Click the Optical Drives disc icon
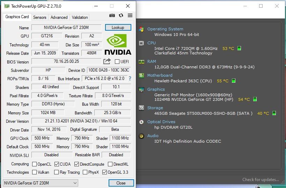 [141, 122]
